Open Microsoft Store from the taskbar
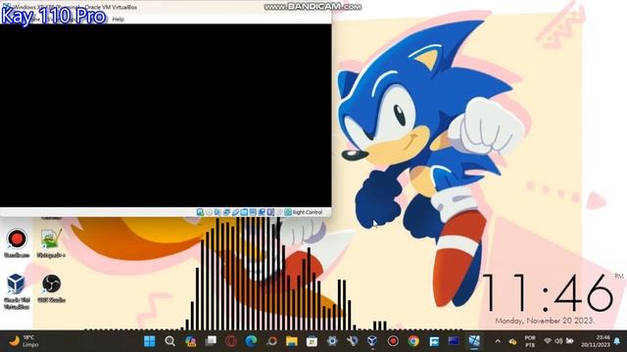627x352 pixels. tap(312, 341)
